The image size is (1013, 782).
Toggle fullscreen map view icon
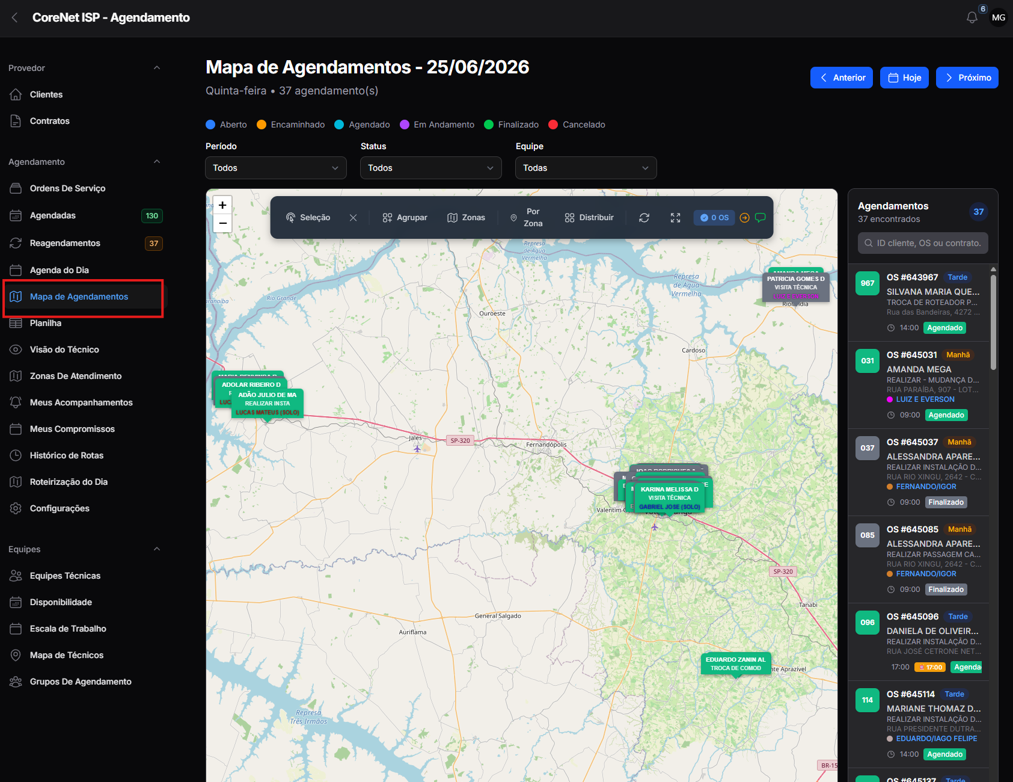point(675,218)
